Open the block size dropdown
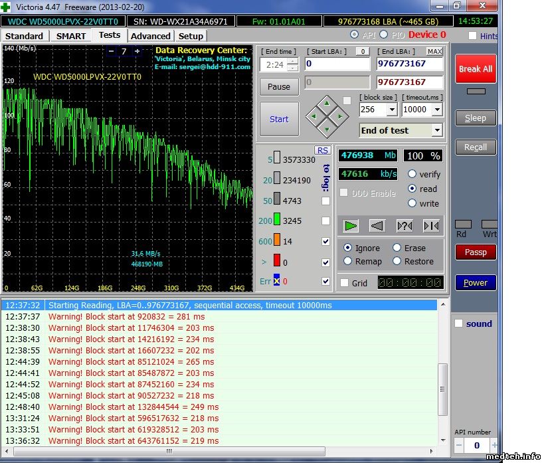 (391, 110)
